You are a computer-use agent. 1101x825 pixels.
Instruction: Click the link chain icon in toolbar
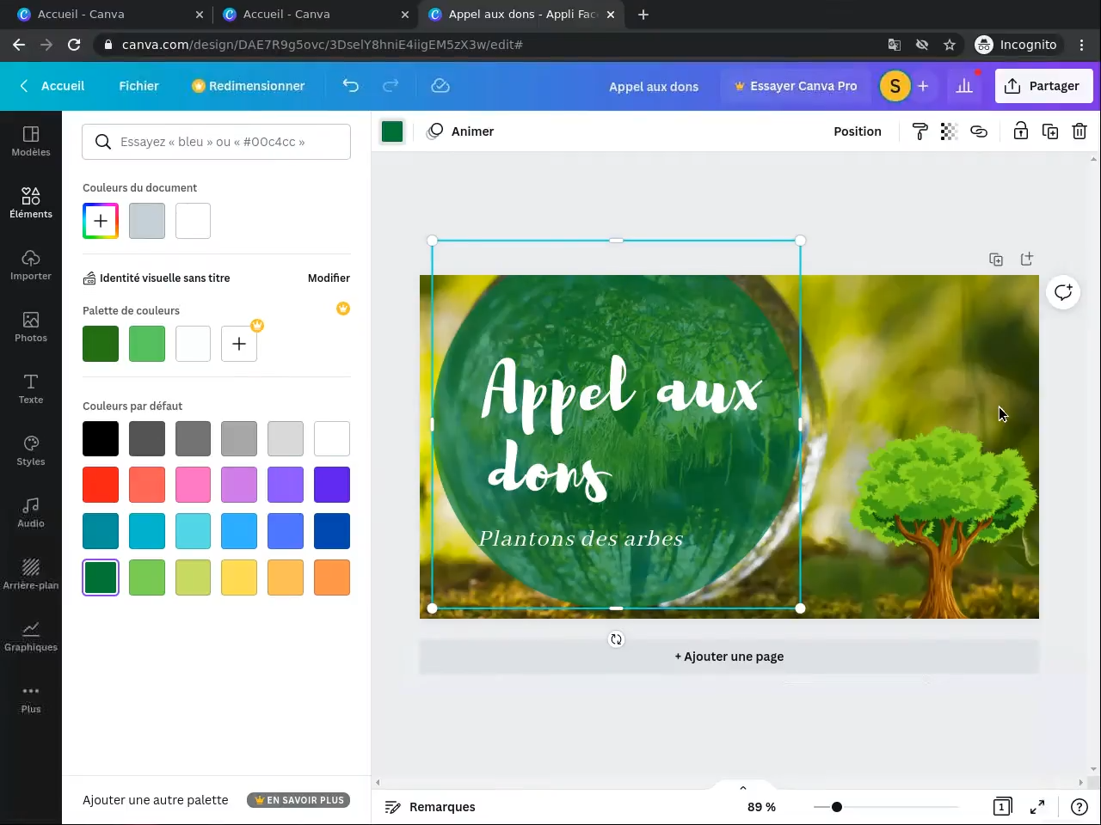pos(979,131)
